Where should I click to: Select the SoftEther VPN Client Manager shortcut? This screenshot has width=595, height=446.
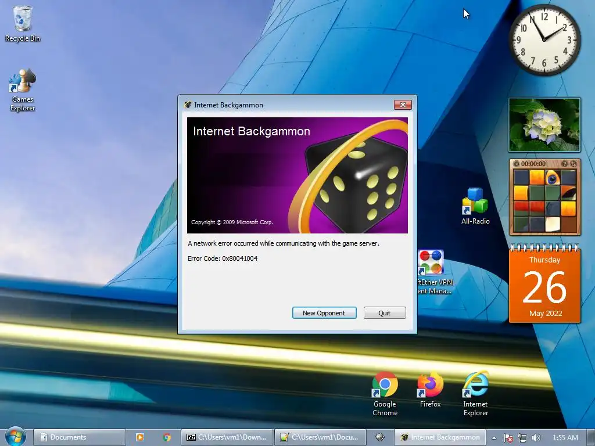434,272
